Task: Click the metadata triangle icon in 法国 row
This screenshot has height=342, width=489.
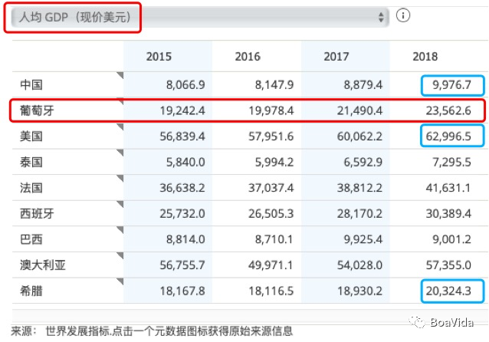Action: click(x=120, y=179)
